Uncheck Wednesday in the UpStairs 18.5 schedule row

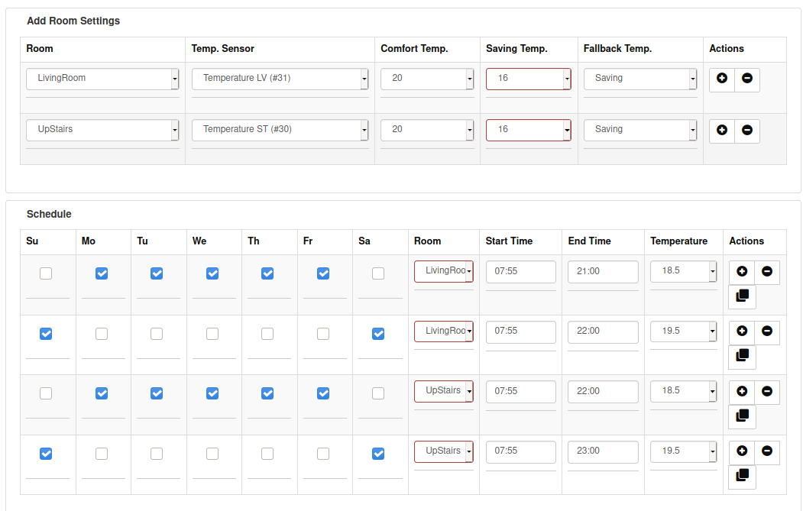(x=212, y=393)
